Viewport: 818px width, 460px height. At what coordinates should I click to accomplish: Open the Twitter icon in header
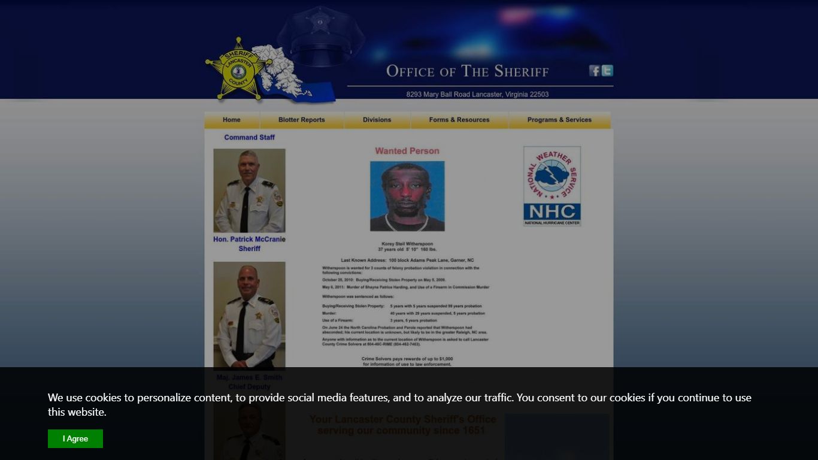click(607, 71)
